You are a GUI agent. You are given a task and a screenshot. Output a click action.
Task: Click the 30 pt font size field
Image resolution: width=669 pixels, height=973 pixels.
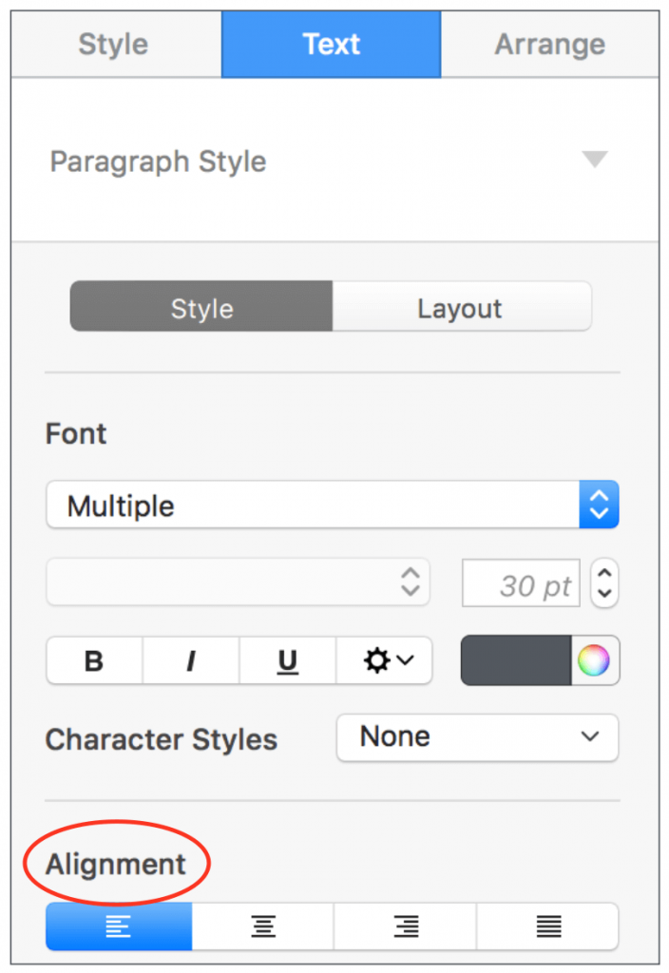523,584
